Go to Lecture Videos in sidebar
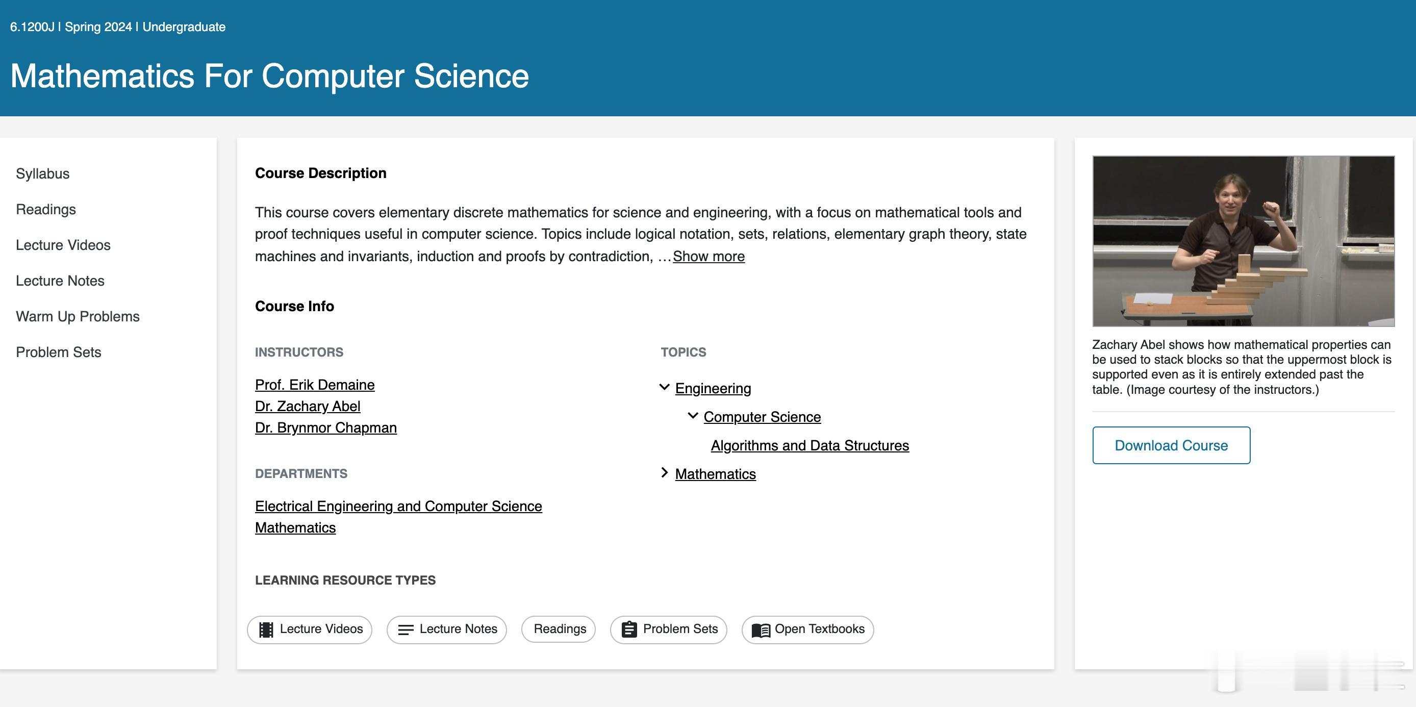The image size is (1416, 707). (63, 245)
